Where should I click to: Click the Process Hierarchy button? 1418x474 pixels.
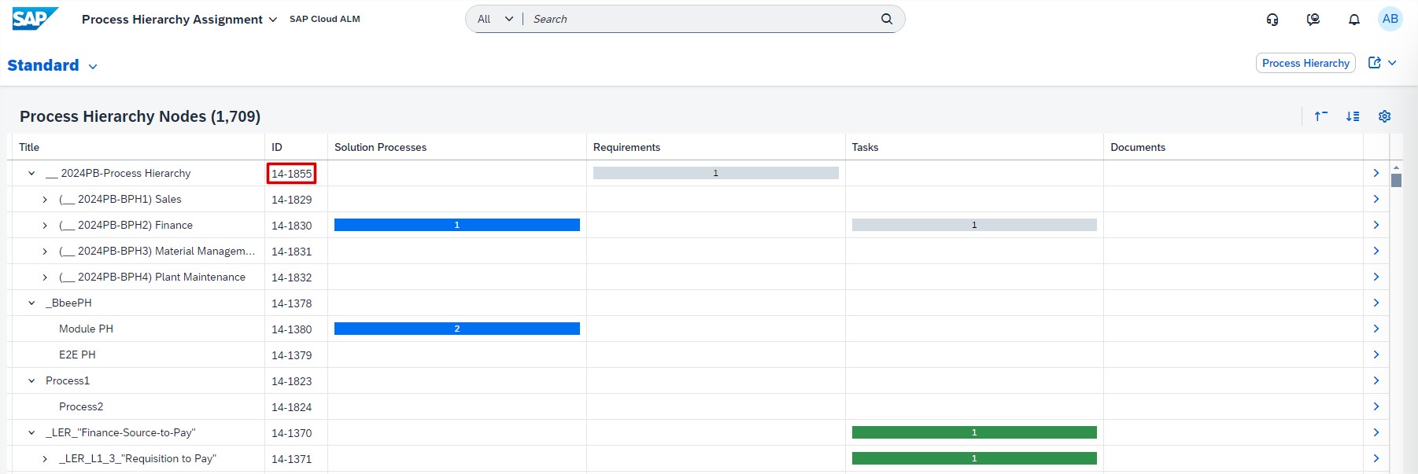1305,63
